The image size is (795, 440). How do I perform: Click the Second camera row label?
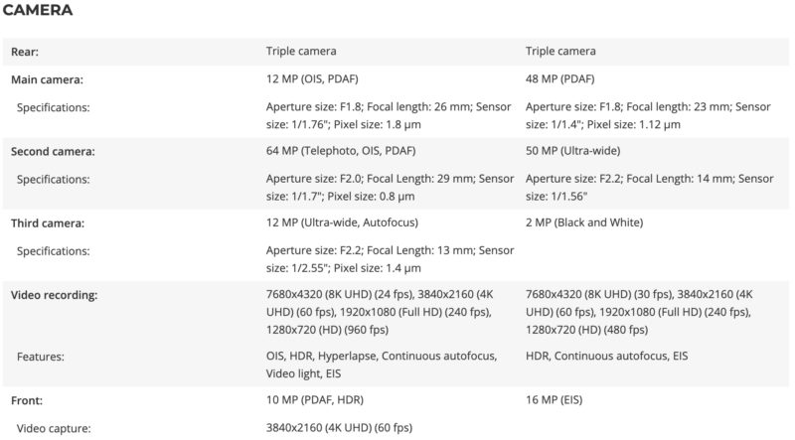click(53, 151)
